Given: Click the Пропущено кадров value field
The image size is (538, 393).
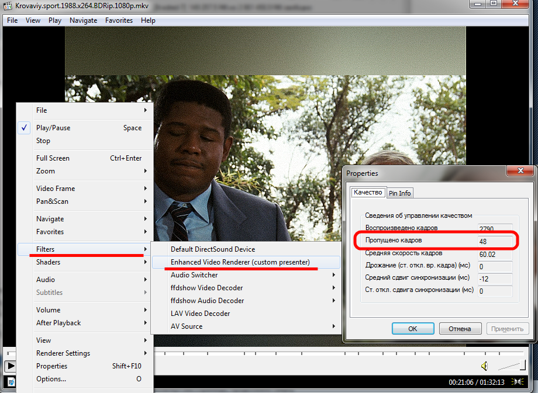Looking at the screenshot, I should point(495,241).
